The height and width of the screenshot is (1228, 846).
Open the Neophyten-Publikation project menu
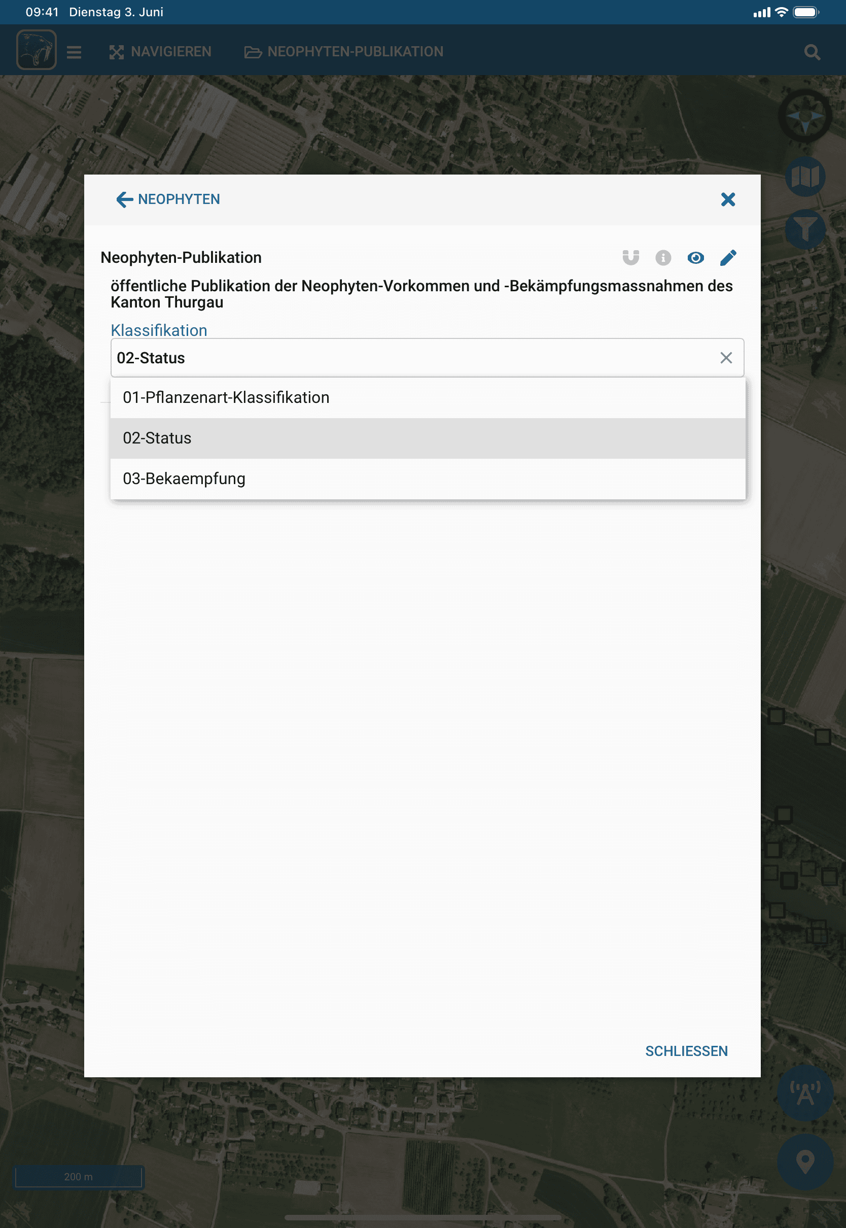[343, 52]
